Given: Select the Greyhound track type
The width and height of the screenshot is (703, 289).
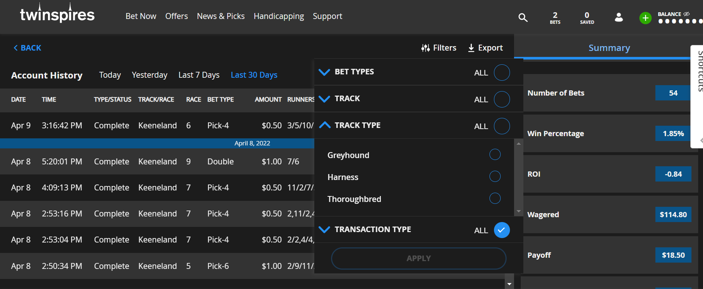Looking at the screenshot, I should (495, 154).
